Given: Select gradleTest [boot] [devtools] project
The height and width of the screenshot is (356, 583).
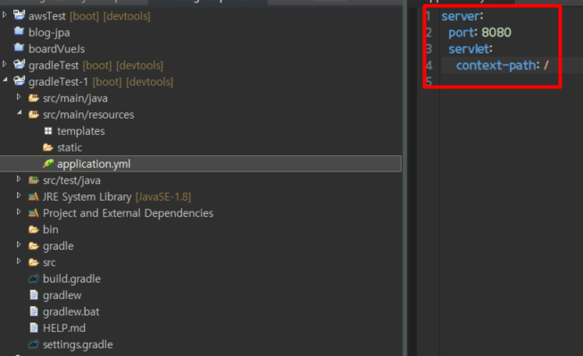Looking at the screenshot, I should pyautogui.click(x=96, y=65).
